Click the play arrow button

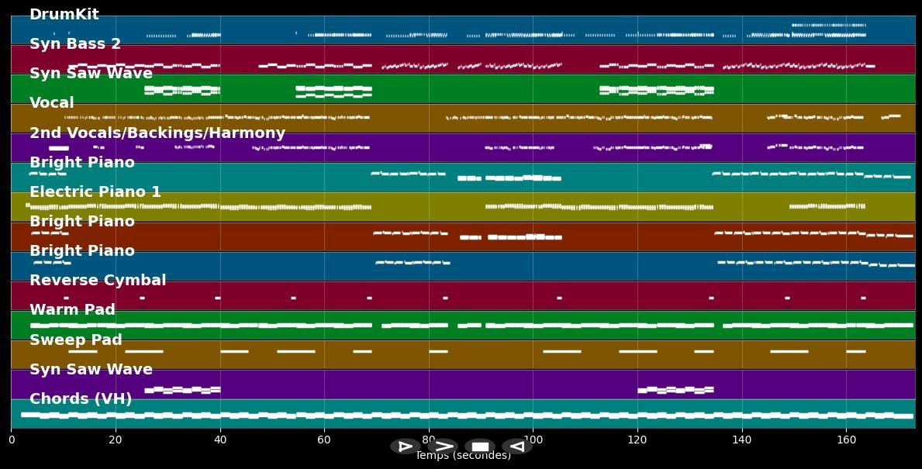click(x=443, y=446)
